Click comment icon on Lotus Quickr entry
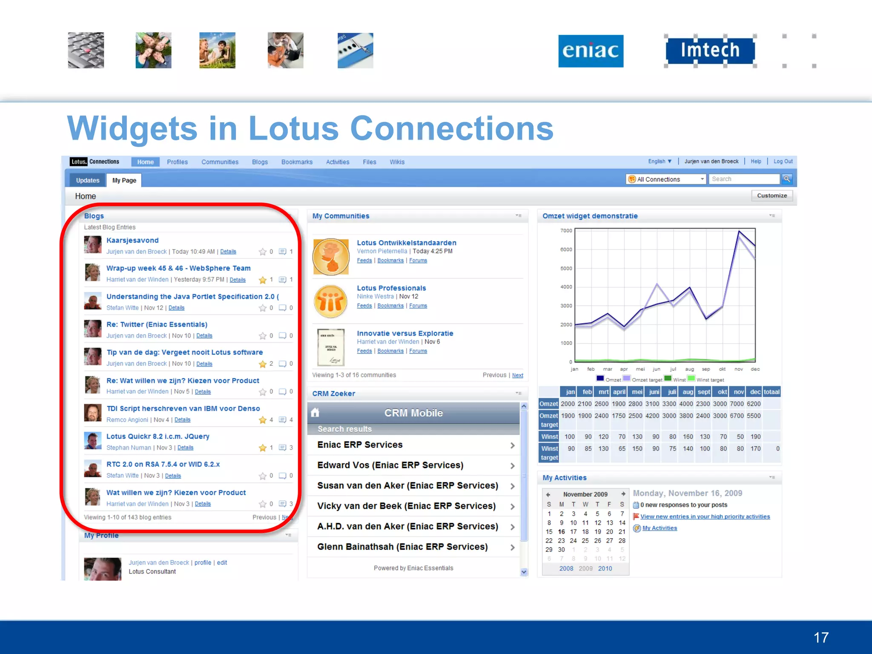 tap(282, 447)
